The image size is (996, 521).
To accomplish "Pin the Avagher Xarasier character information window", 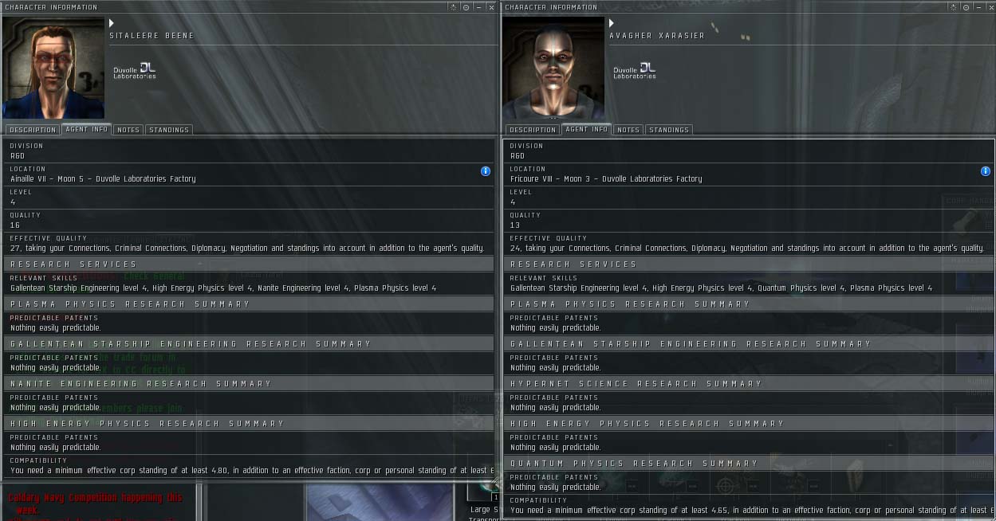I will click(x=953, y=7).
